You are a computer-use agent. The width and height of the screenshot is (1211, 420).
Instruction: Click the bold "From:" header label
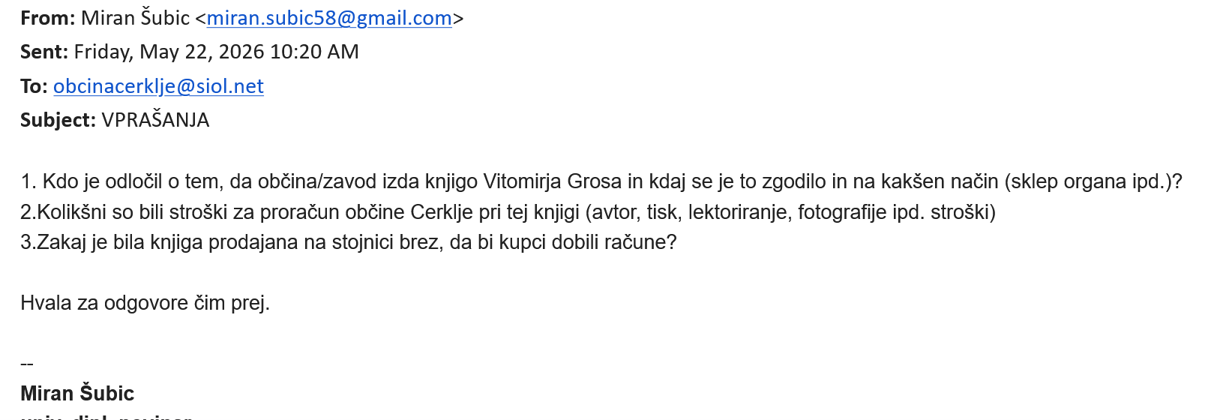coord(47,18)
